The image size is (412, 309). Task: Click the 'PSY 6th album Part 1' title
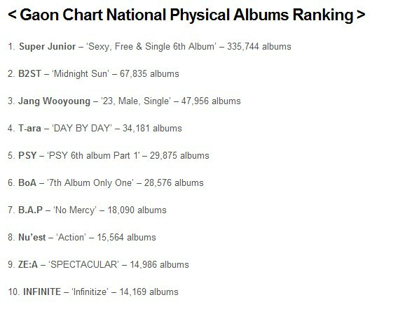point(93,156)
